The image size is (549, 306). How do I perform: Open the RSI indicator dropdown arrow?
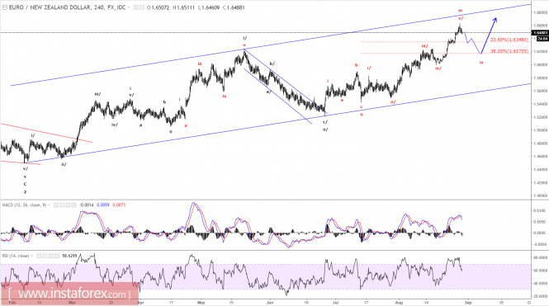(31, 256)
